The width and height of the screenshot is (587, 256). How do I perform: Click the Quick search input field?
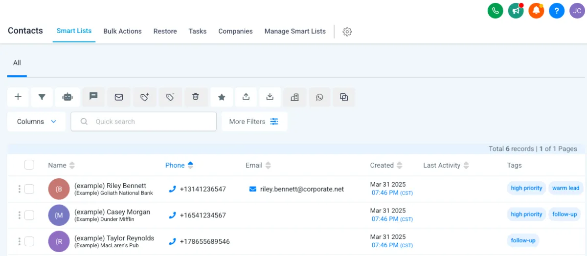(x=147, y=122)
